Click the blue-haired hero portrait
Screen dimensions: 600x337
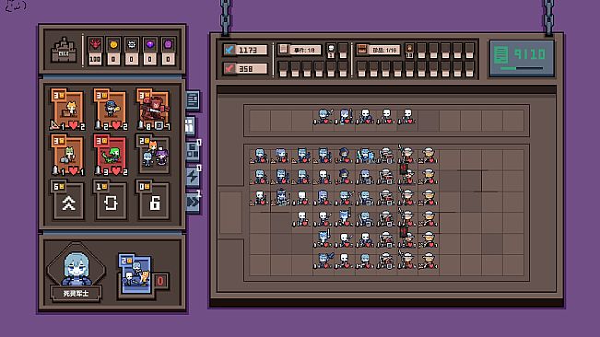(x=76, y=268)
